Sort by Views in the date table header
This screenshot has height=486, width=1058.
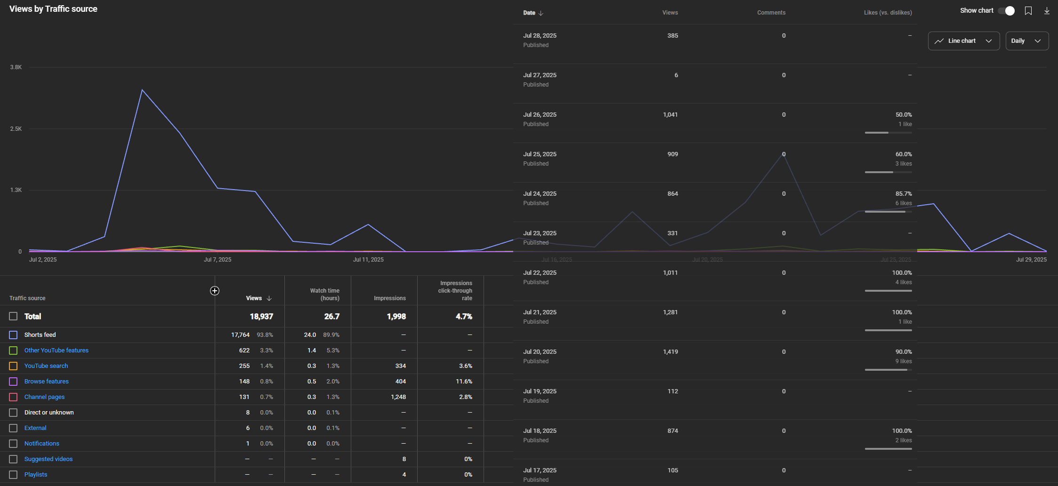[x=670, y=13]
